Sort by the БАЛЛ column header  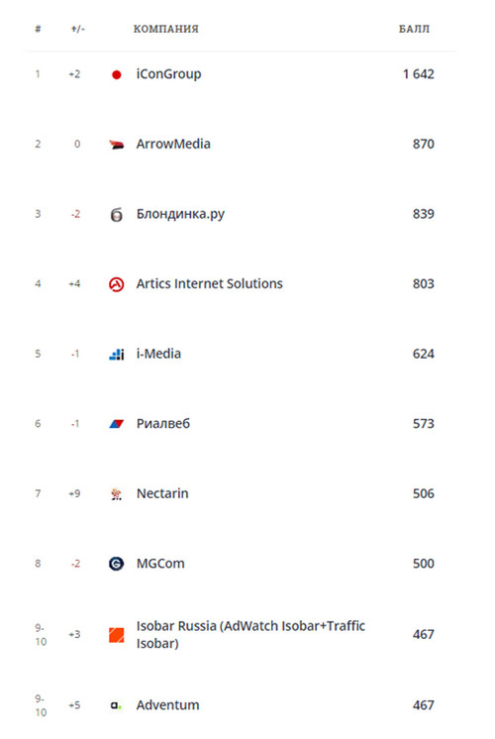[414, 29]
